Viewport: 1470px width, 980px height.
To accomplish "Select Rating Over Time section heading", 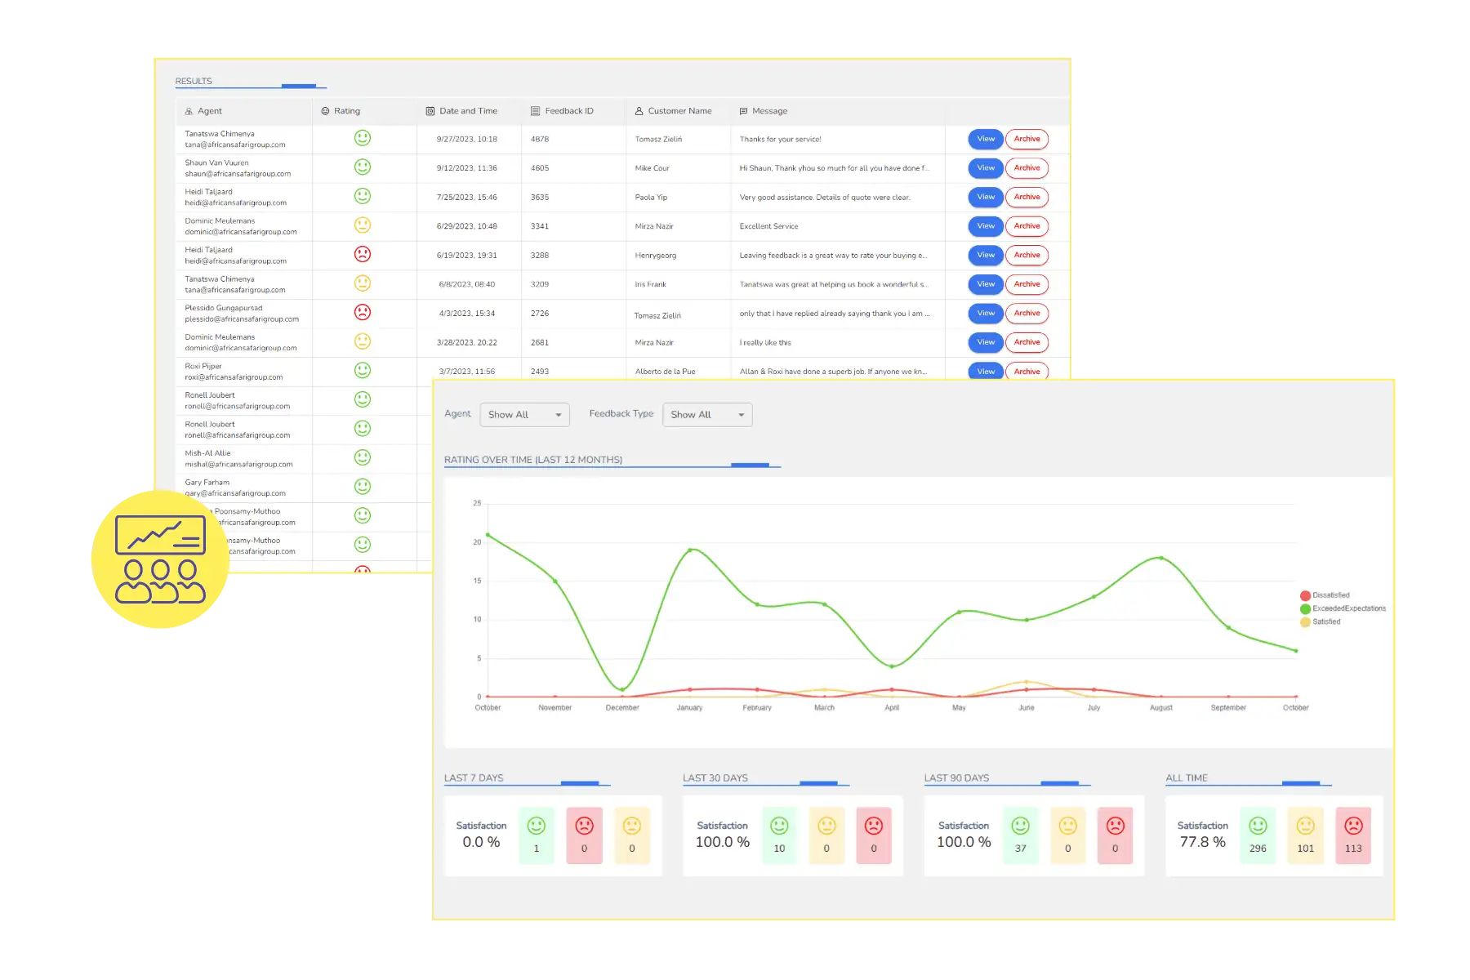I will 533,460.
